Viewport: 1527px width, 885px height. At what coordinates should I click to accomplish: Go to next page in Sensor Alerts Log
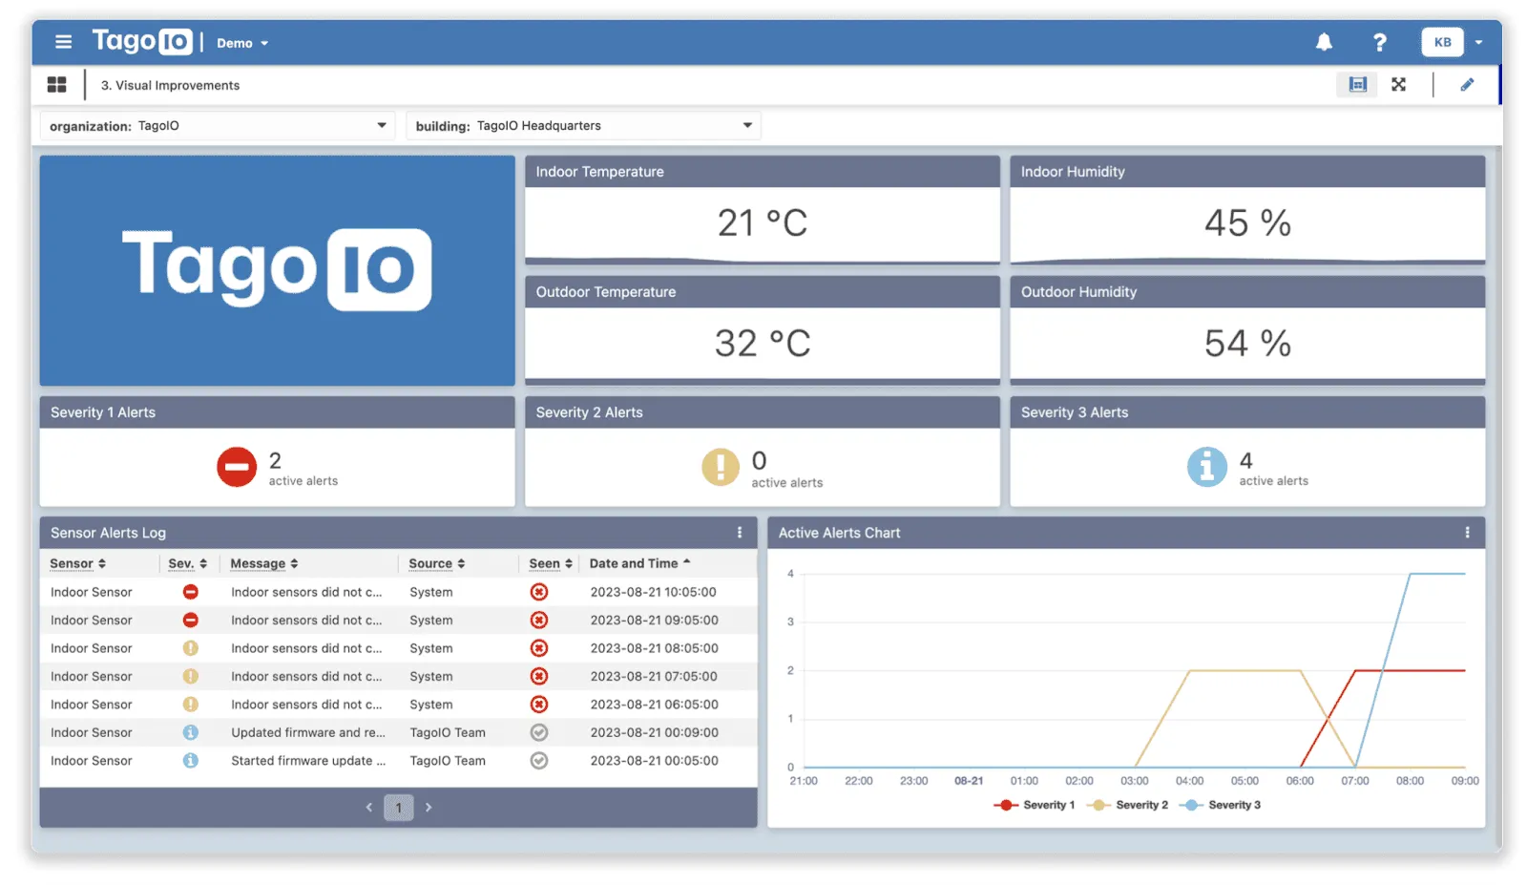coord(429,807)
